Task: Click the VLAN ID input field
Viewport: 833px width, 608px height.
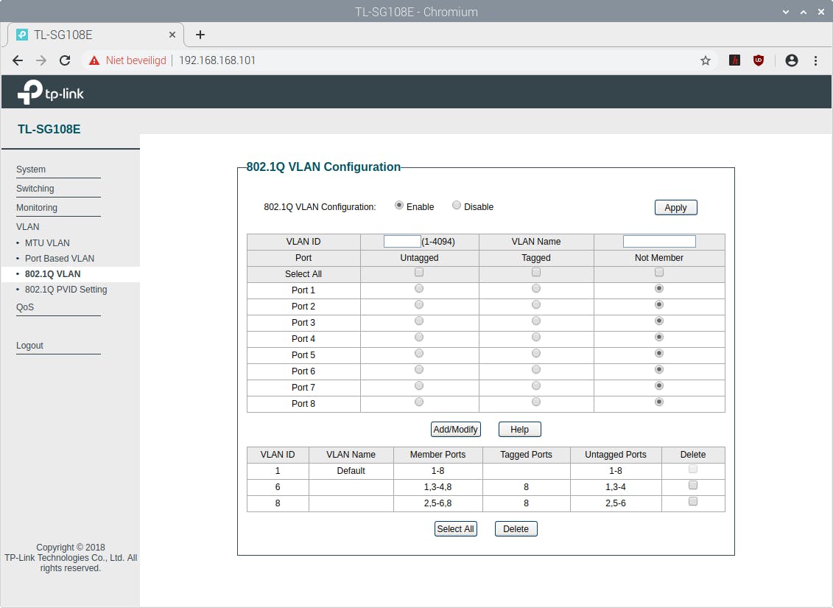Action: tap(402, 241)
